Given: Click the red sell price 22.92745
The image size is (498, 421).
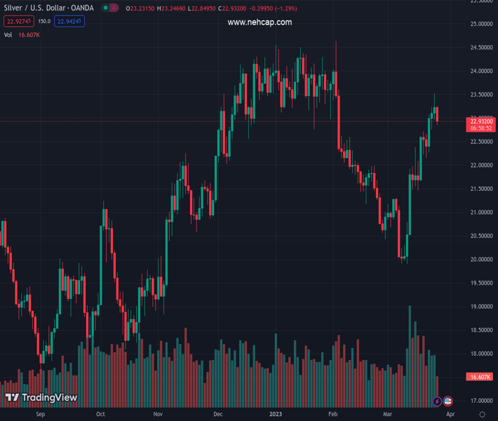Looking at the screenshot, I should [18, 21].
